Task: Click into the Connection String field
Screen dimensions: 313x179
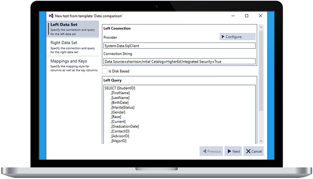Action: coord(179,61)
